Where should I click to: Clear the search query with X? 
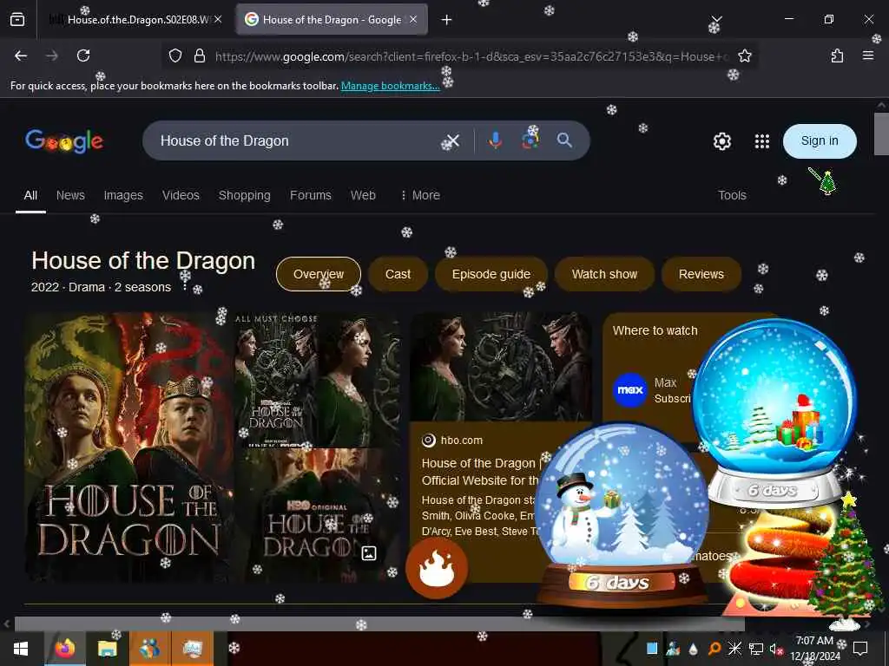(451, 140)
